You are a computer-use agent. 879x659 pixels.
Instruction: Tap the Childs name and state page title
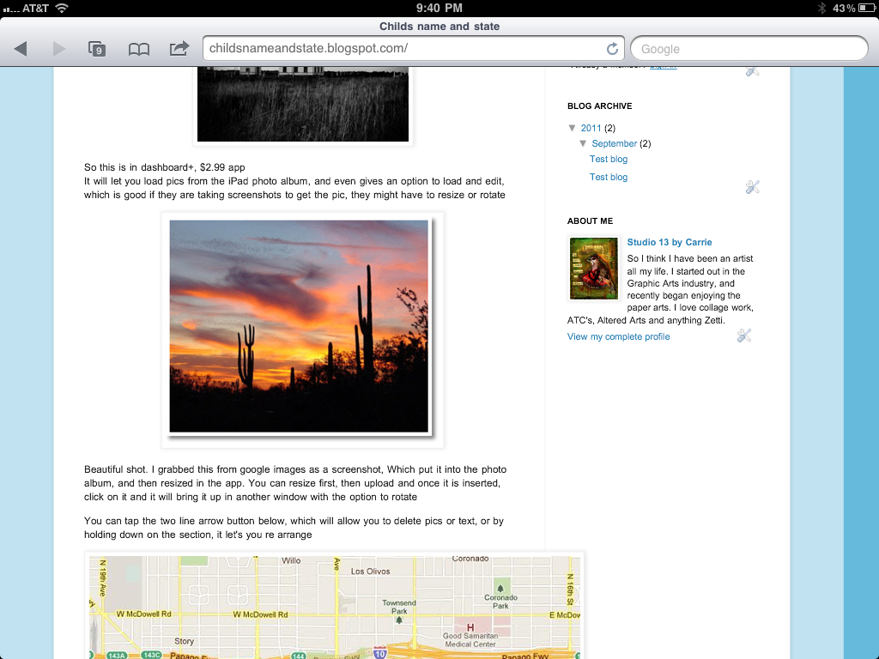click(x=439, y=27)
